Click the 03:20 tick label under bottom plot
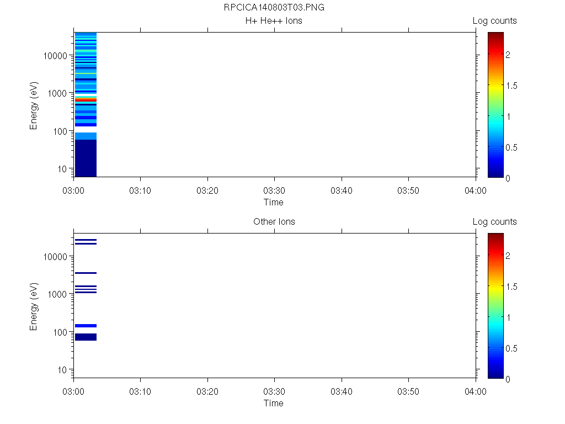This screenshot has width=565, height=424. point(207,391)
